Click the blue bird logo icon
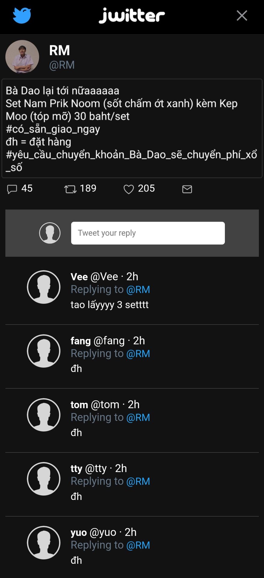Image resolution: width=264 pixels, height=578 pixels. (22, 15)
